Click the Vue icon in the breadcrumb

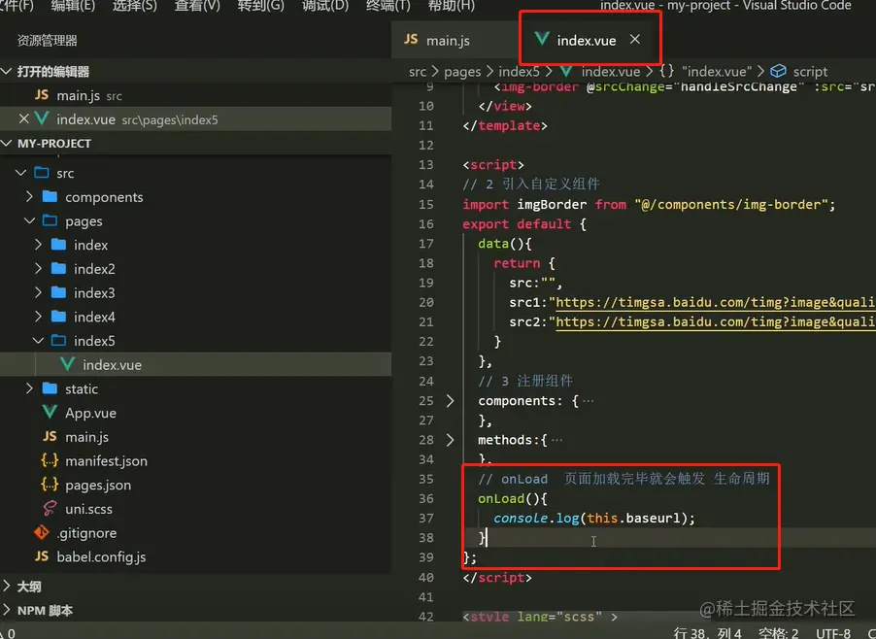click(x=566, y=72)
